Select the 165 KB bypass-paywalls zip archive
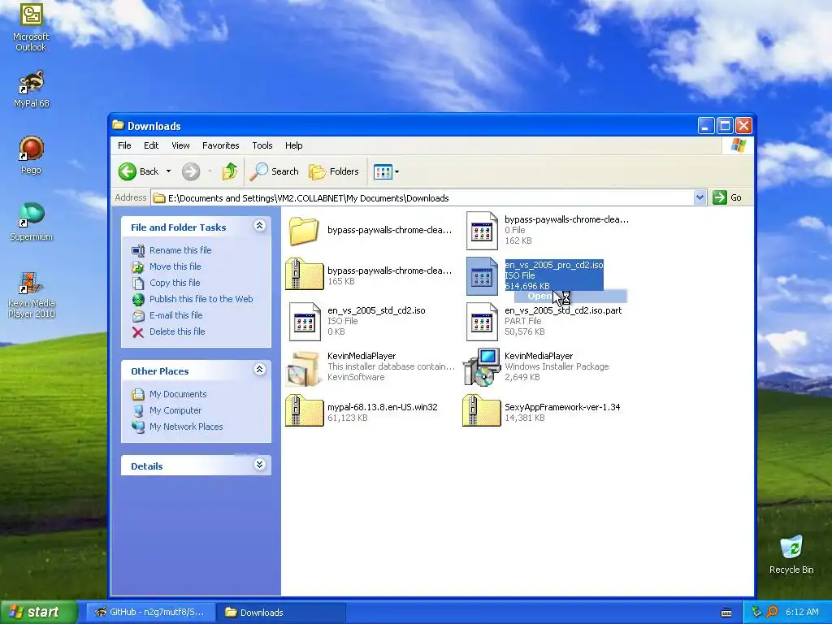Screen dimensions: 832x624 (304, 274)
